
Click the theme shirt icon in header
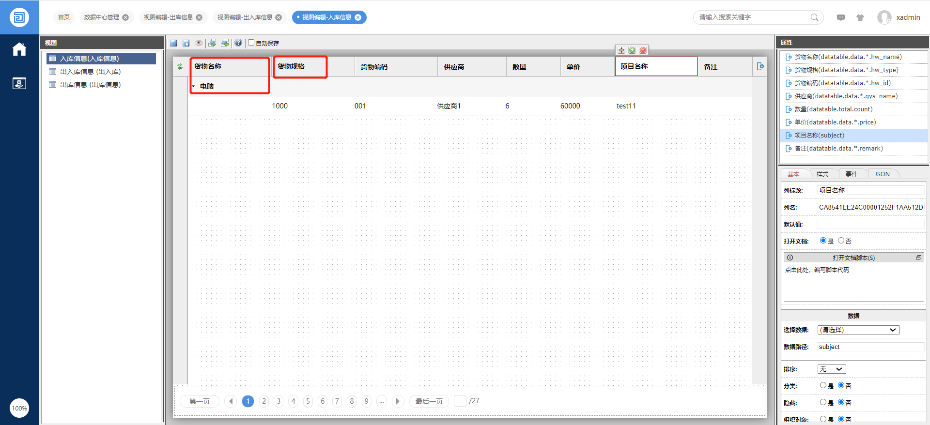(860, 17)
